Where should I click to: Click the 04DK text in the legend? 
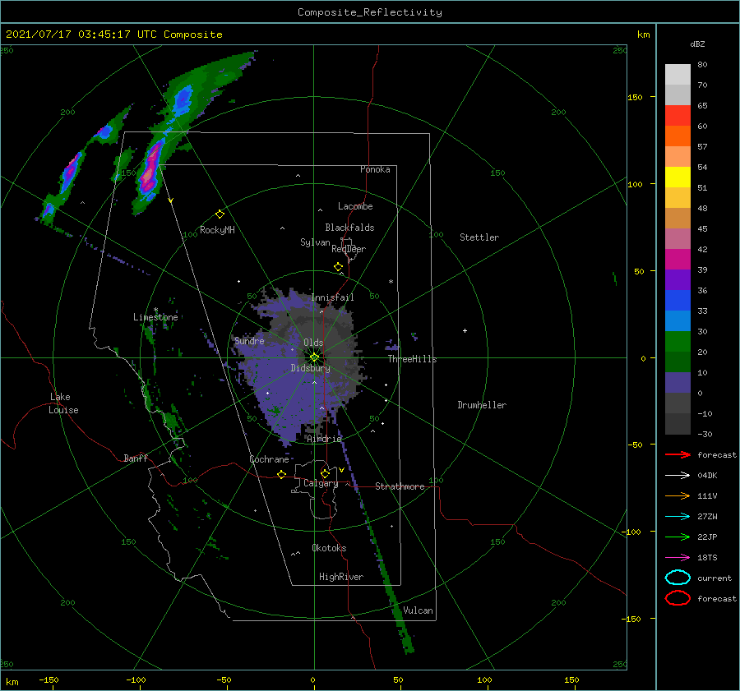coord(707,476)
